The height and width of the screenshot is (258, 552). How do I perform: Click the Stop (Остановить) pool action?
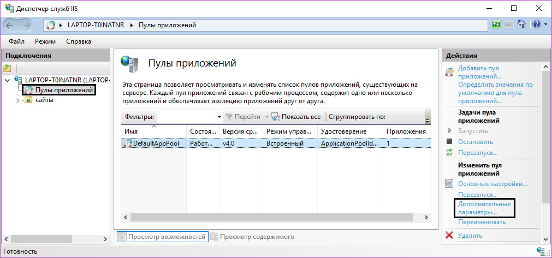click(x=476, y=142)
